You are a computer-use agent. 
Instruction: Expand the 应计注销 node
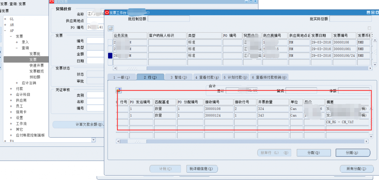coord(17,83)
